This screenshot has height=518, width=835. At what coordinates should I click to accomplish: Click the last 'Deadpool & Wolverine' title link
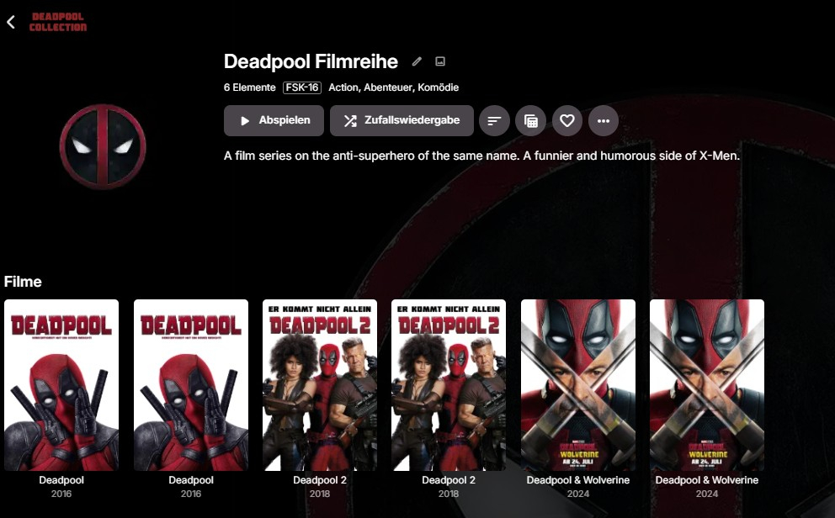point(707,479)
